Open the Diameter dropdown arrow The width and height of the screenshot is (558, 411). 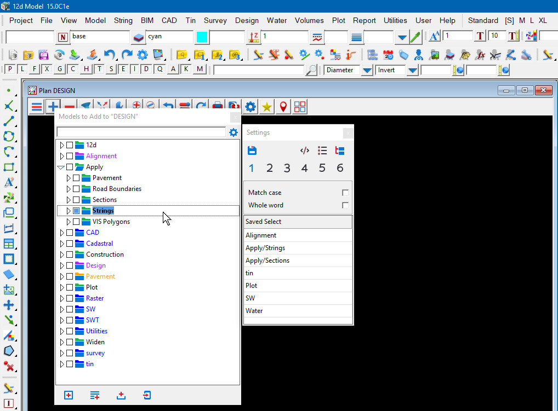(367, 70)
